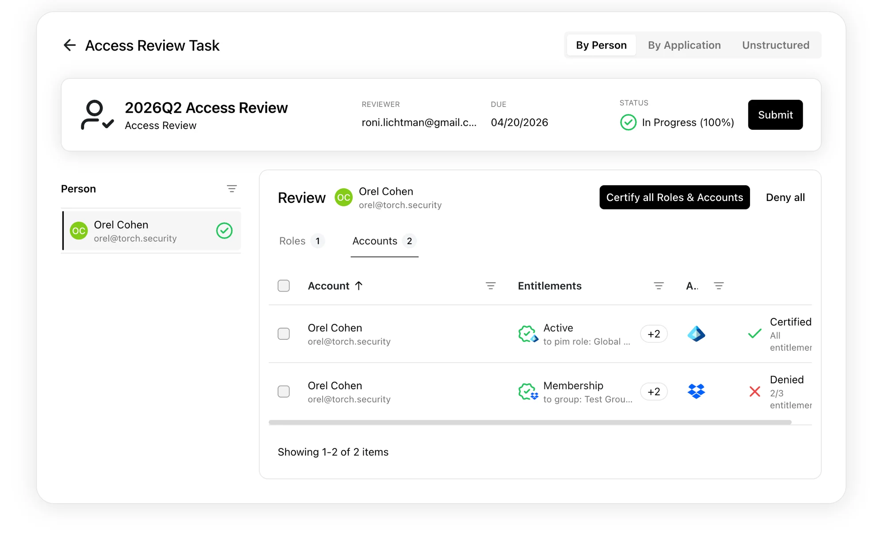Viewport: 884px width, 546px height.
Task: Click 'to pim role: Global ...' text
Action: (587, 341)
